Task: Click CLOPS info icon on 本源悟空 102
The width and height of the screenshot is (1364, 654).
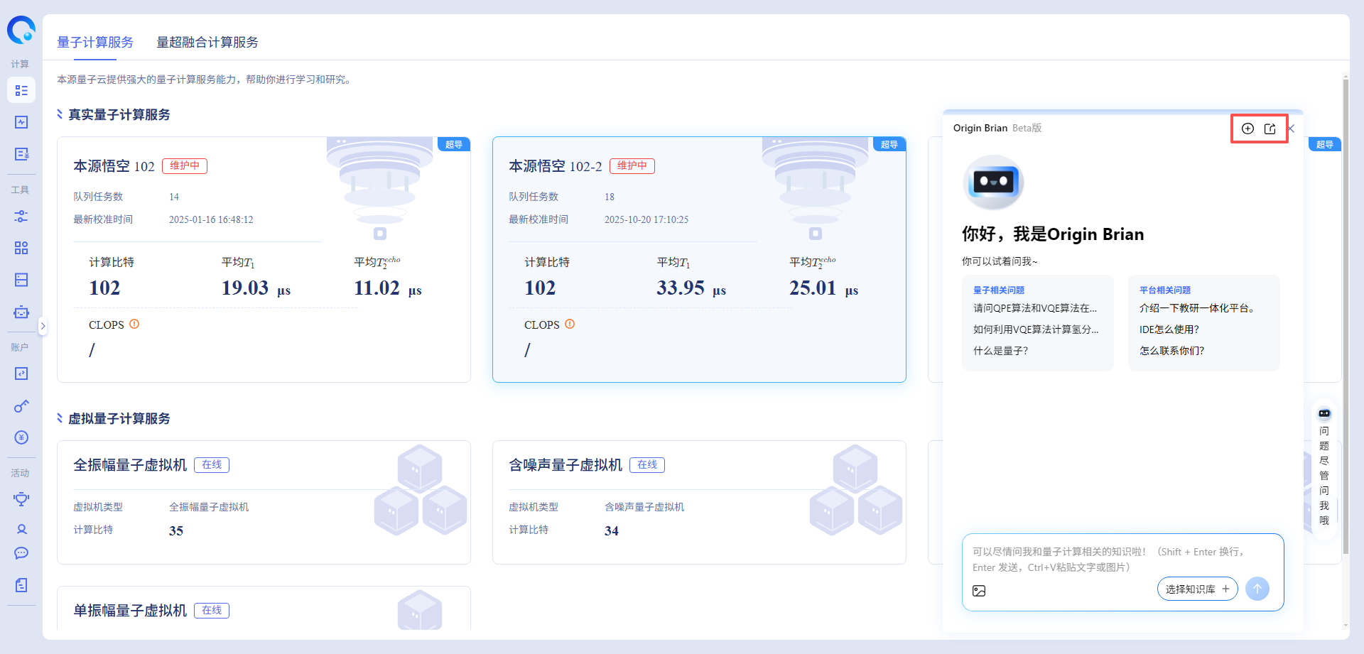Action: tap(134, 325)
